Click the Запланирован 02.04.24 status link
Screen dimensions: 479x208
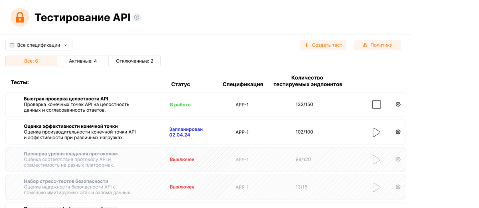pos(186,132)
